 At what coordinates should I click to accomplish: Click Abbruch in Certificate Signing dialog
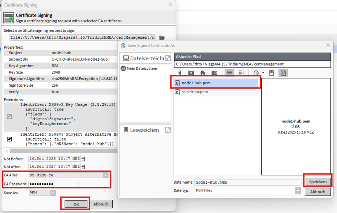tap(101, 204)
